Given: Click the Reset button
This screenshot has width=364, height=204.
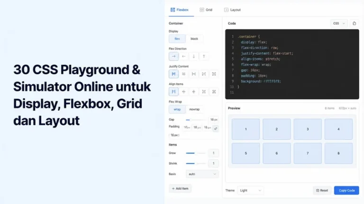Looking at the screenshot, I should coord(322,191).
